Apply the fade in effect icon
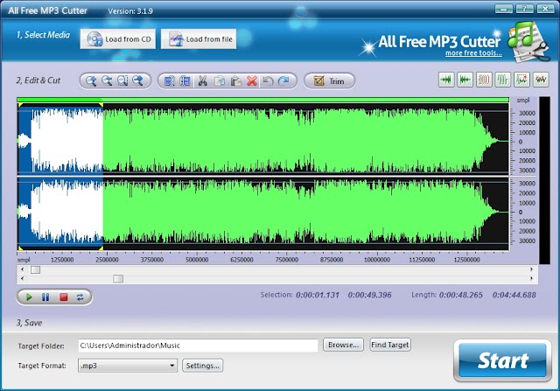Image resolution: width=560 pixels, height=391 pixels. [x=446, y=80]
